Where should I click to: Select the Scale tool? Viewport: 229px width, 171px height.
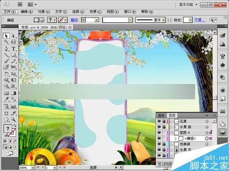[x=13, y=74]
